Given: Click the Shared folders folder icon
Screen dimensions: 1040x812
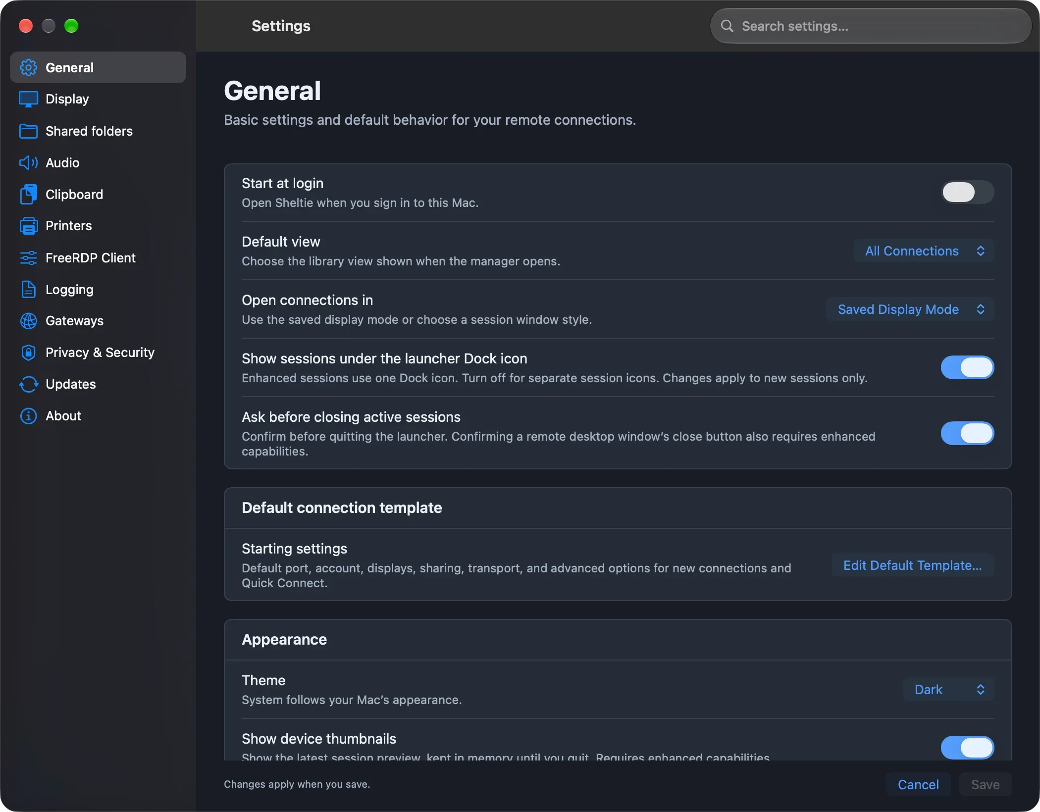Looking at the screenshot, I should [x=28, y=131].
